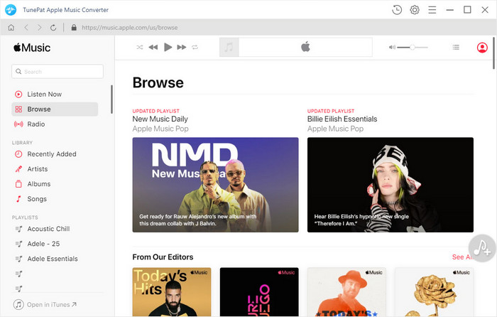Open the user account profile icon

click(482, 48)
